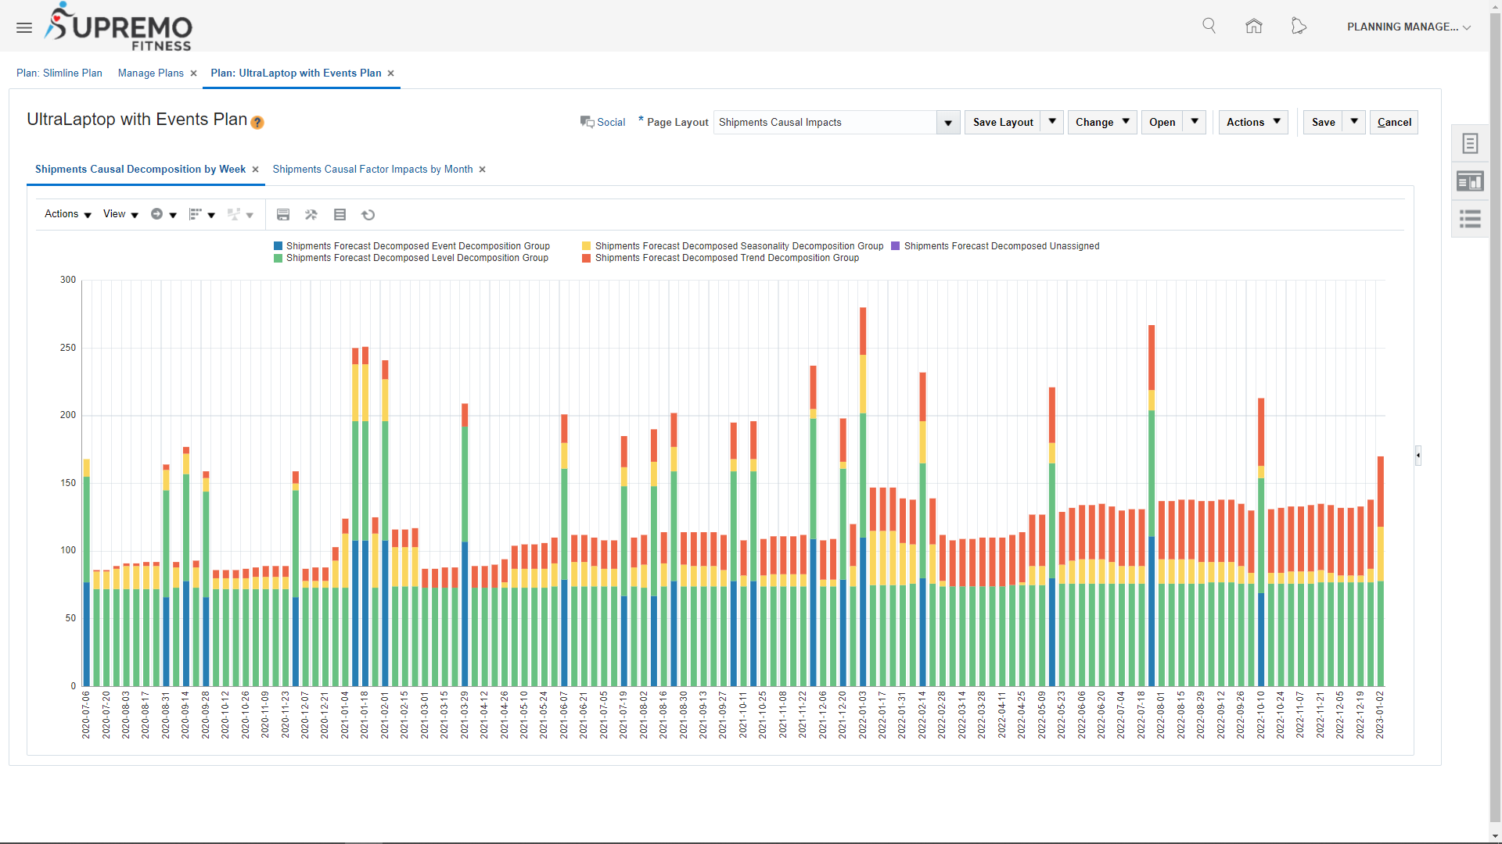Toggle Decomposed Unassigned legend series
1502x844 pixels.
pyautogui.click(x=1001, y=246)
